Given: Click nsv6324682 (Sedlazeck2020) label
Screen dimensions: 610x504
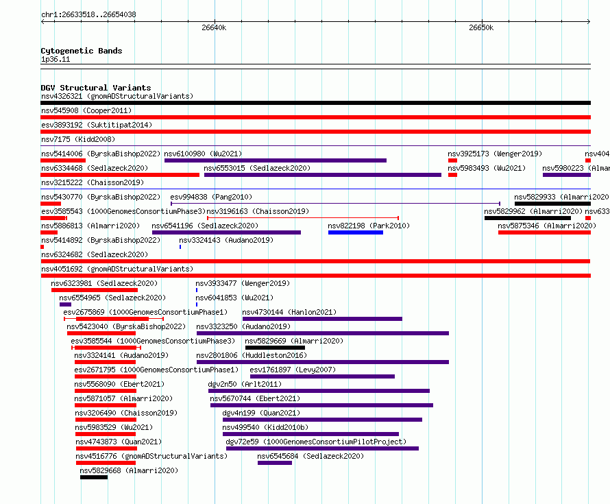Looking at the screenshot, I should 95,254.
